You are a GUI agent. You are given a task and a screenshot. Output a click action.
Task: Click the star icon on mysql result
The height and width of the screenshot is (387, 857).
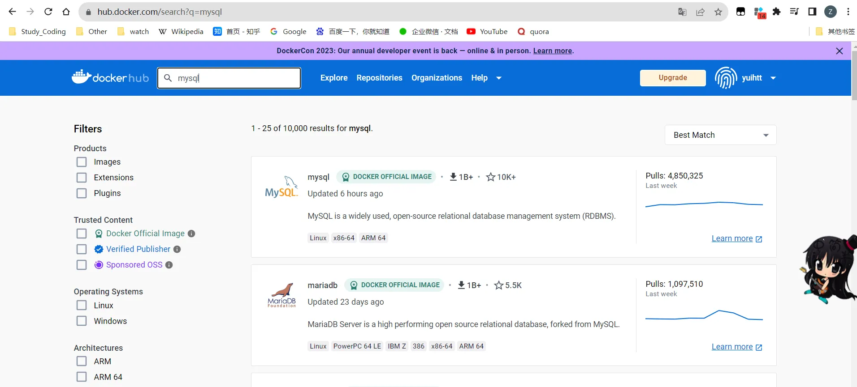point(491,177)
